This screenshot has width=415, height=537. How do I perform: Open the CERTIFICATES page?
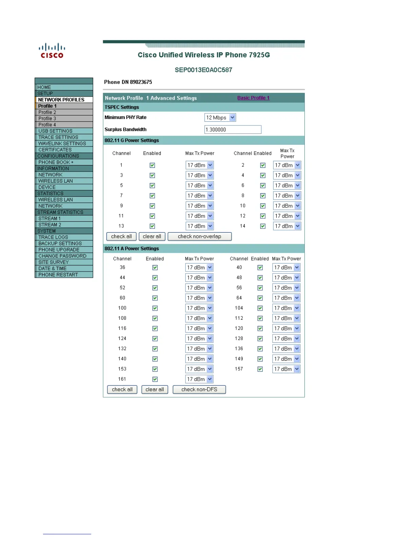[x=64, y=150]
